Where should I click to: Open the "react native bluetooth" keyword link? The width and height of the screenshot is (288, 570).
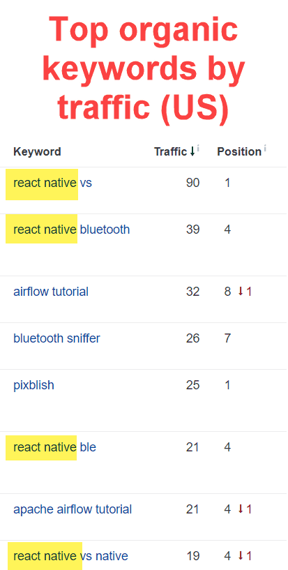tap(72, 230)
